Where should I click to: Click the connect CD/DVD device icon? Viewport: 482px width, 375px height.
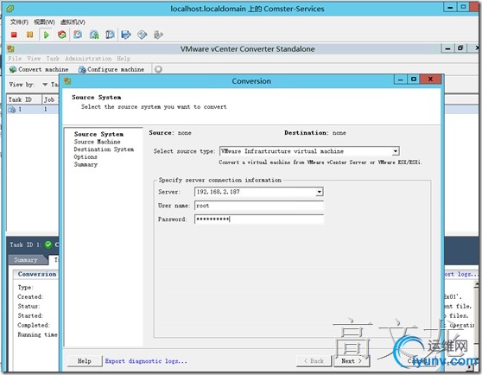point(142,35)
